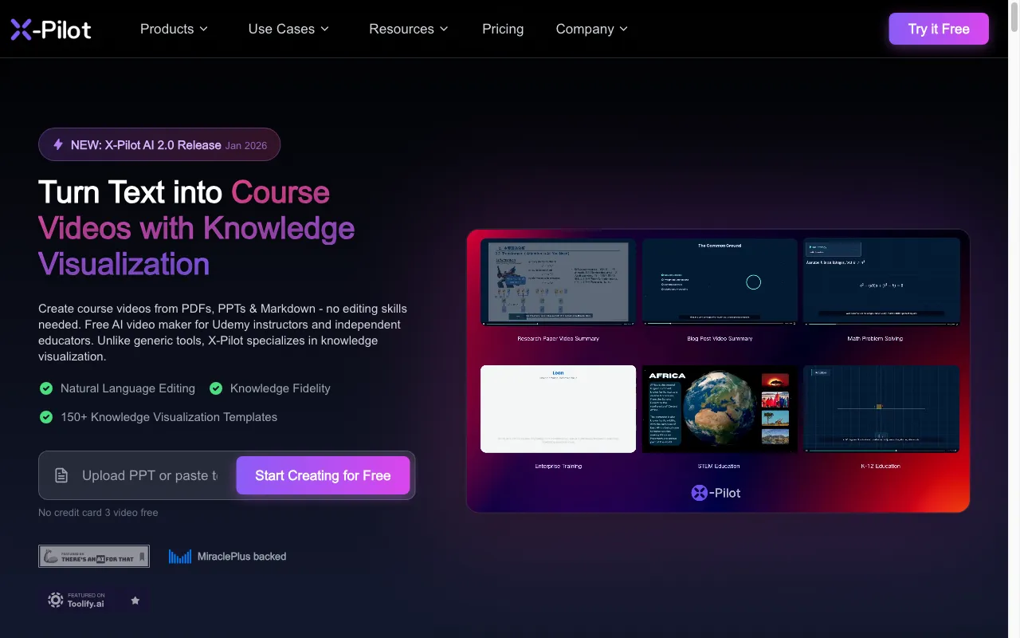Viewport: 1020px width, 638px height.
Task: Open the Research Paper Video Summary thumbnail
Action: (558, 282)
